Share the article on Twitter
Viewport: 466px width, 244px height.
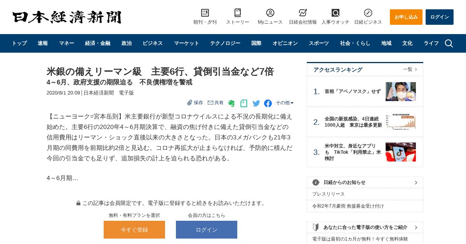point(256,103)
